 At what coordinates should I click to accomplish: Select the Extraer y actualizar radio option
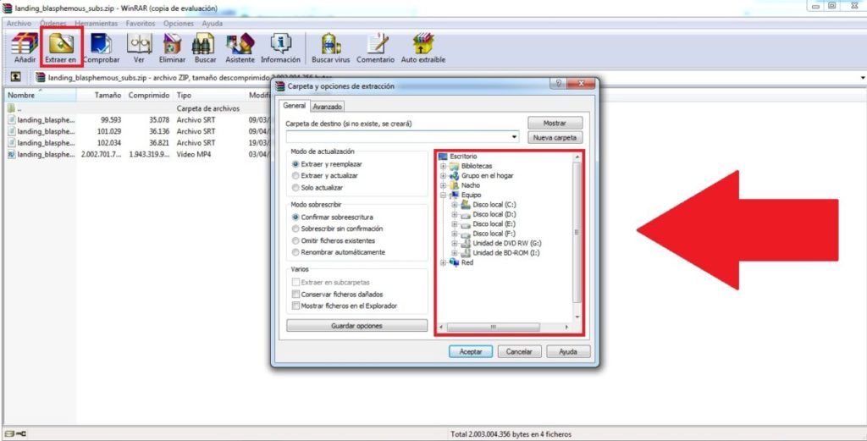click(x=295, y=175)
